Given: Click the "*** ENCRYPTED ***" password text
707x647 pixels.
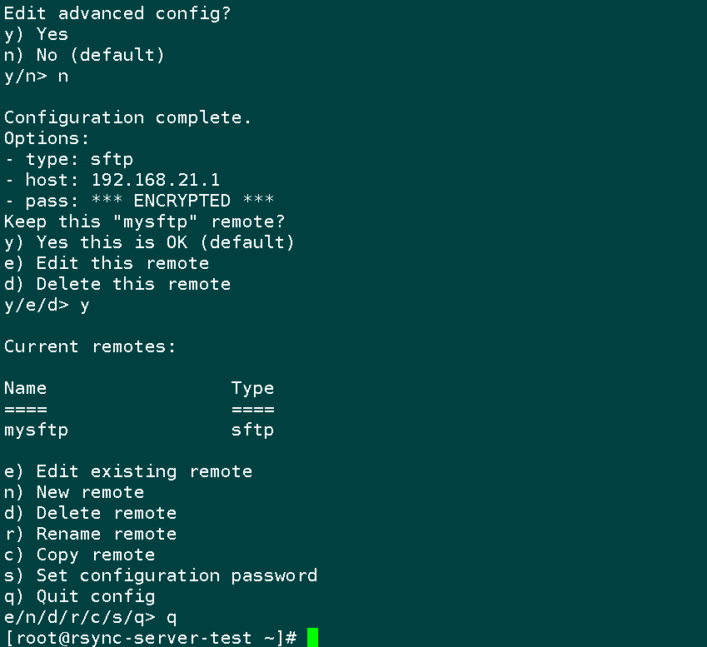Looking at the screenshot, I should (182, 201).
